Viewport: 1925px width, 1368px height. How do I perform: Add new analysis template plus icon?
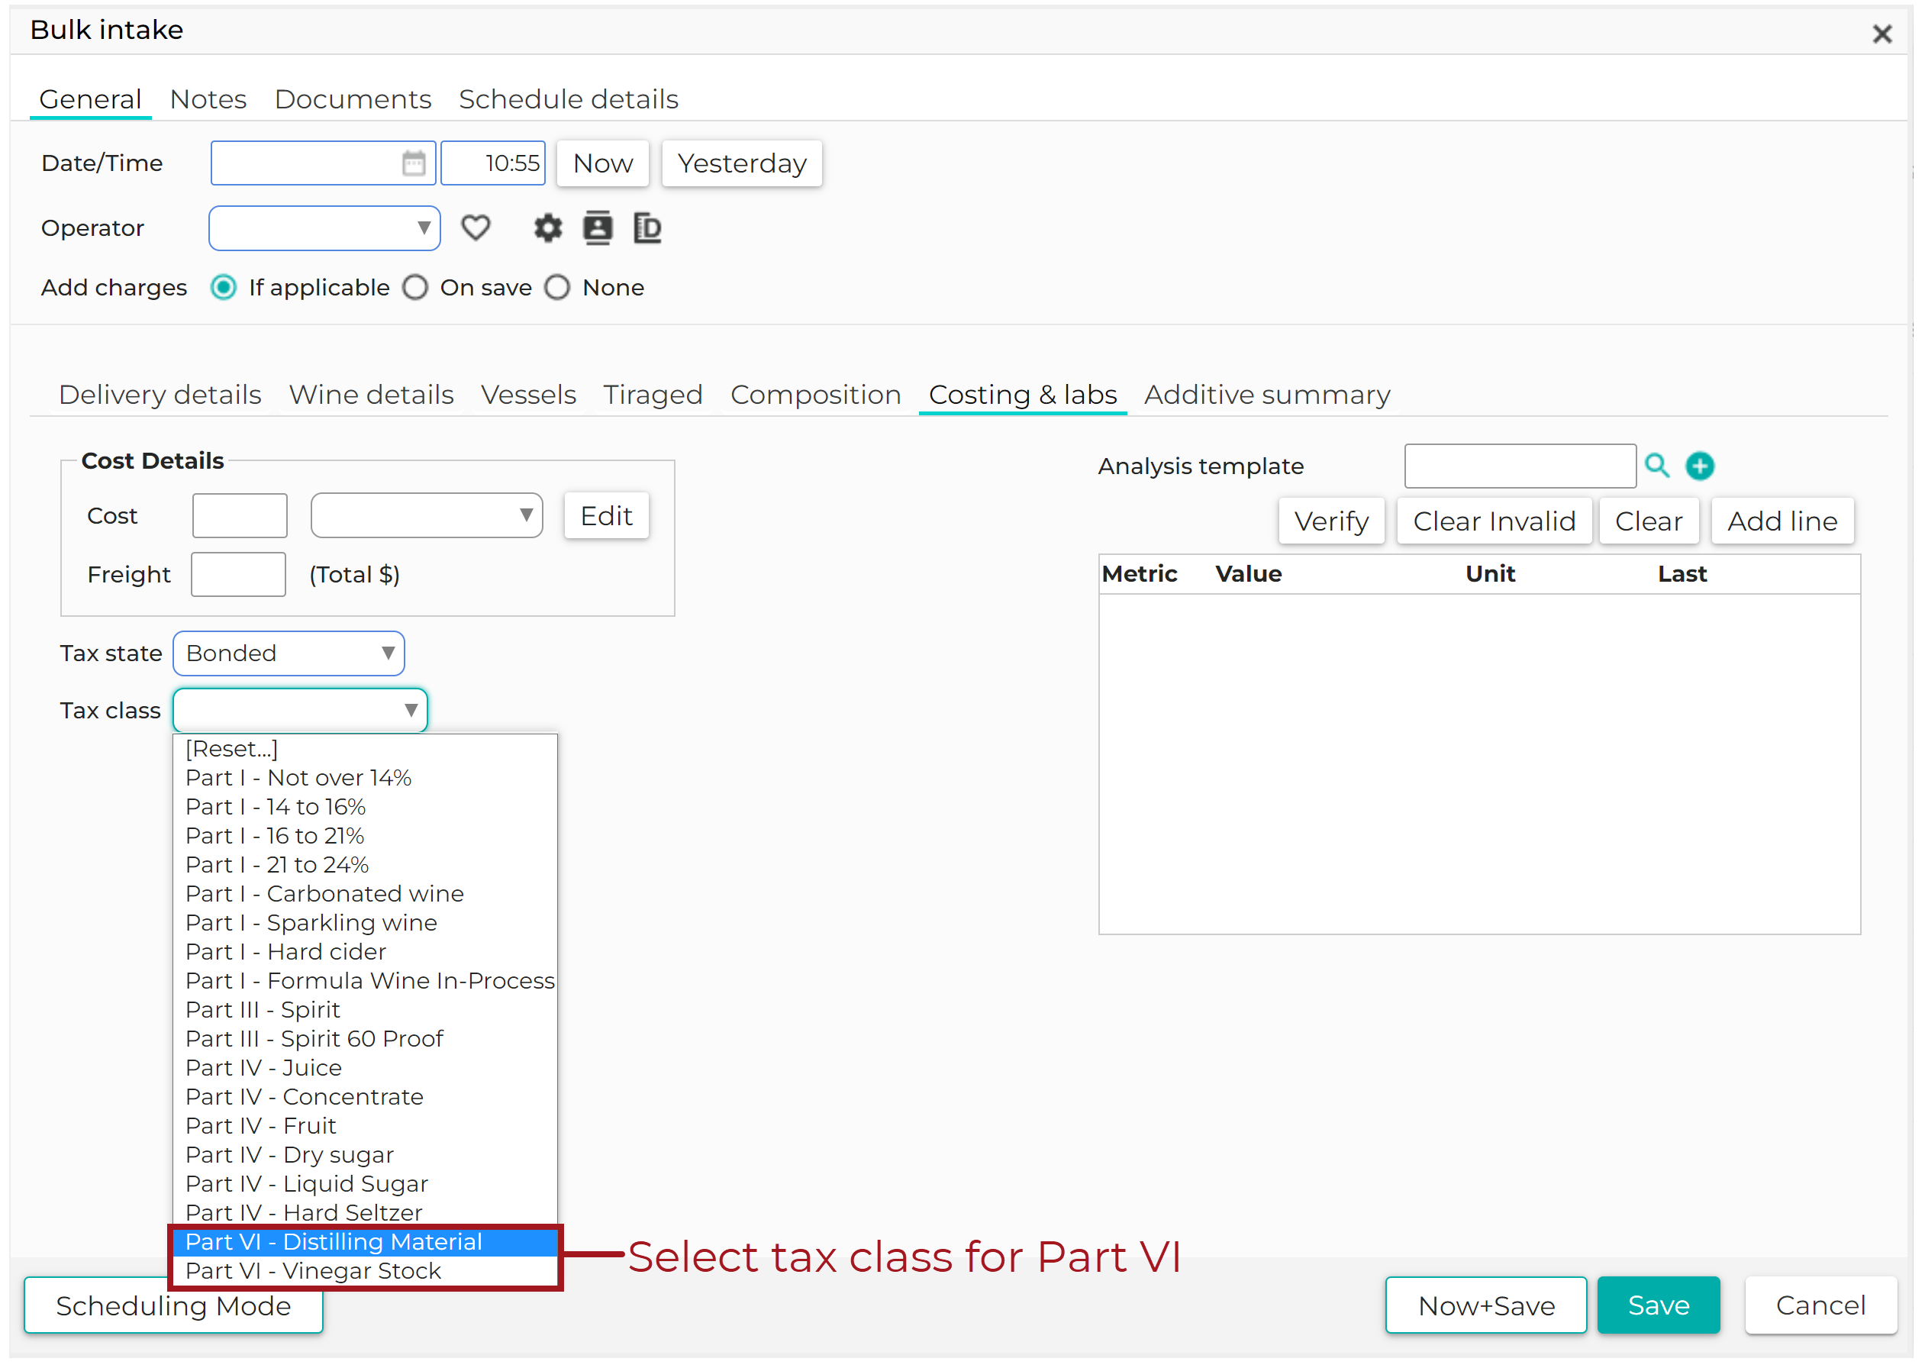pos(1699,466)
